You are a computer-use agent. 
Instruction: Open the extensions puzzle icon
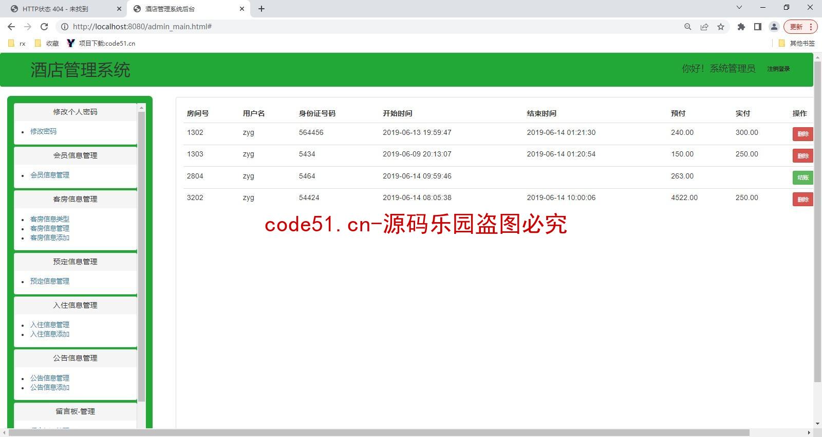tap(741, 27)
